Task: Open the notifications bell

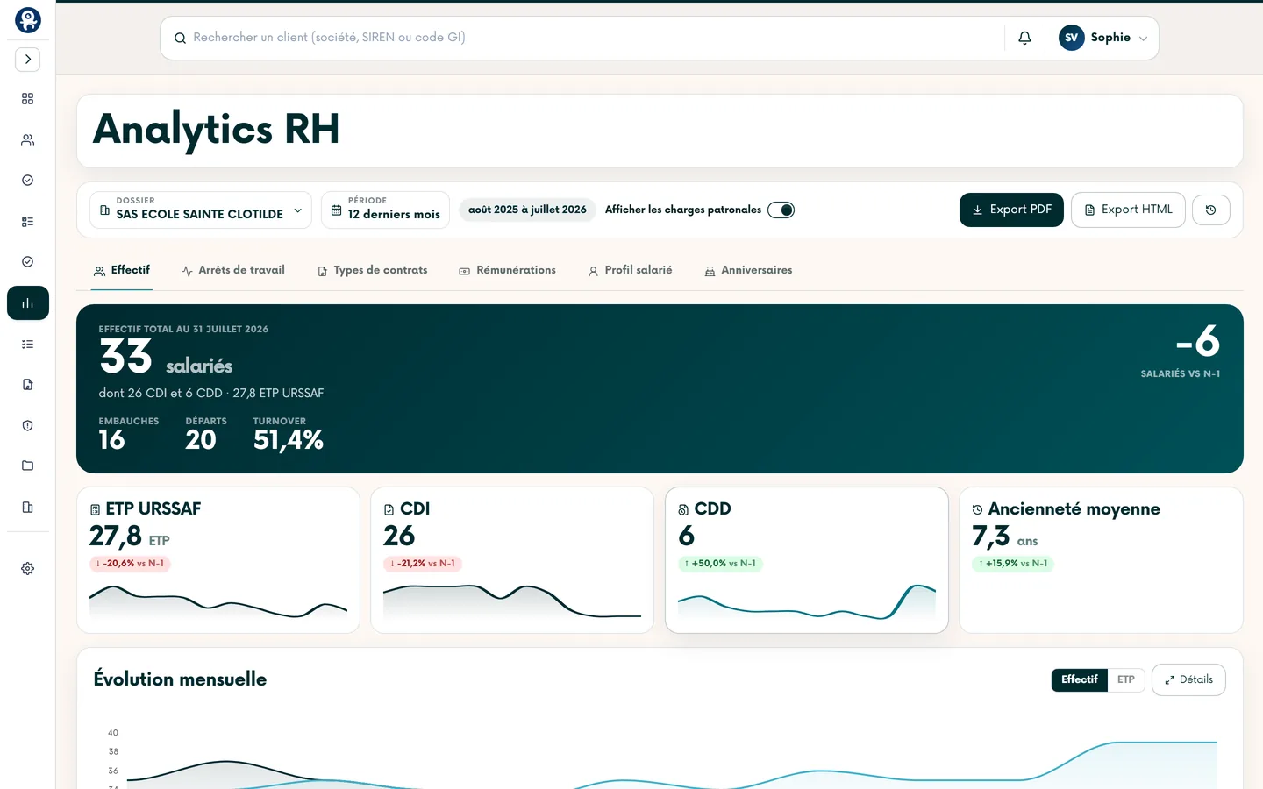Action: 1024,38
